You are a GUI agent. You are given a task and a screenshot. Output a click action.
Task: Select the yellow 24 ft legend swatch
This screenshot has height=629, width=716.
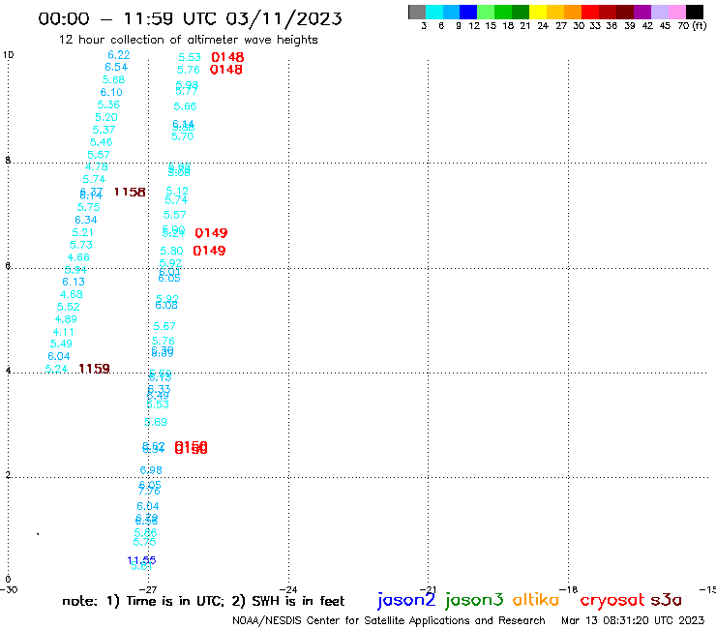click(538, 12)
